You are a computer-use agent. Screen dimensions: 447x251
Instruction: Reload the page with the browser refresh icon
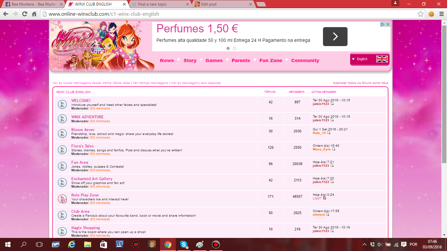25,14
